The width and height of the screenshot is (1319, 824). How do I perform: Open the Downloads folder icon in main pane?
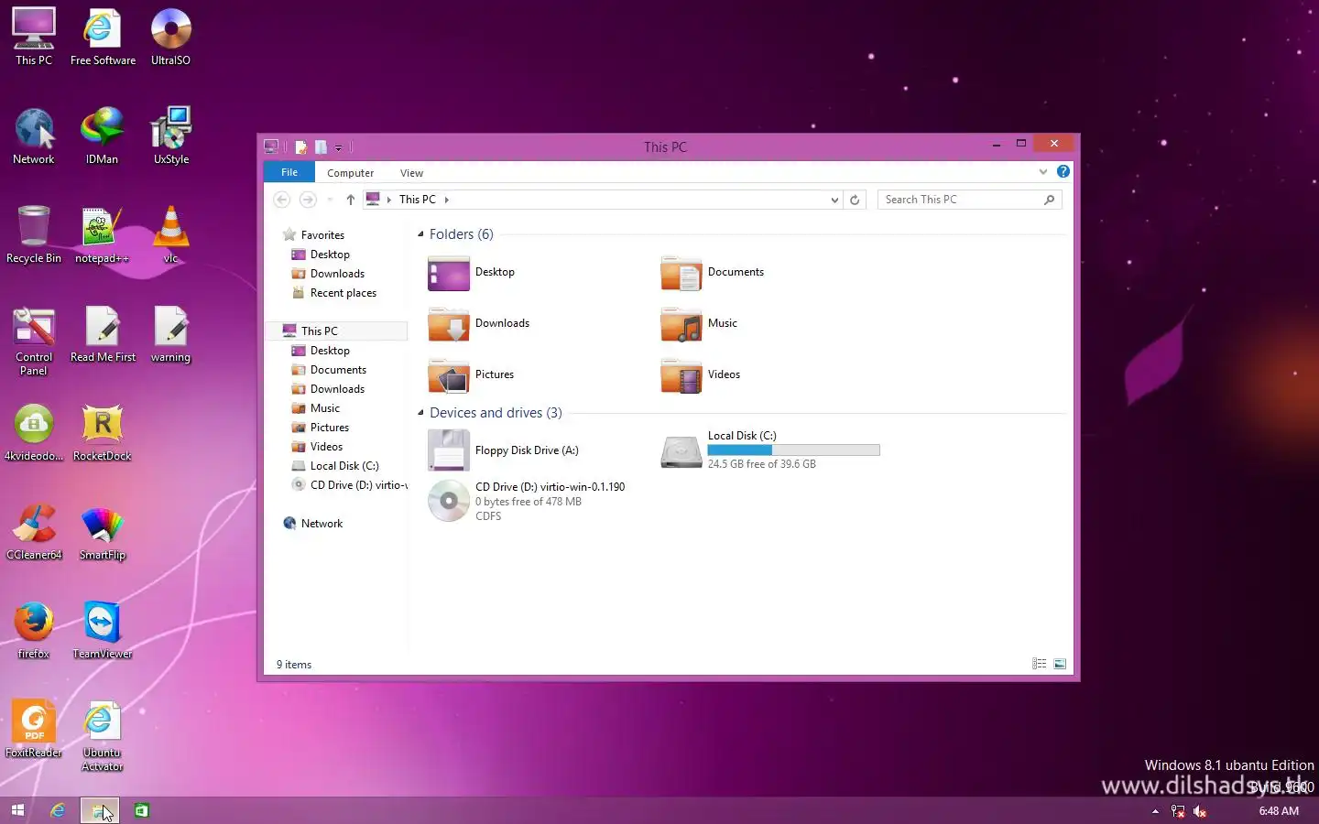tap(449, 324)
